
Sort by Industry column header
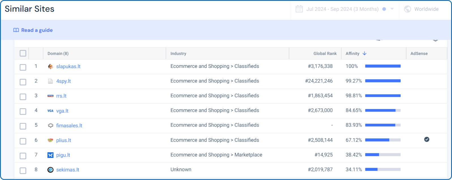[178, 53]
